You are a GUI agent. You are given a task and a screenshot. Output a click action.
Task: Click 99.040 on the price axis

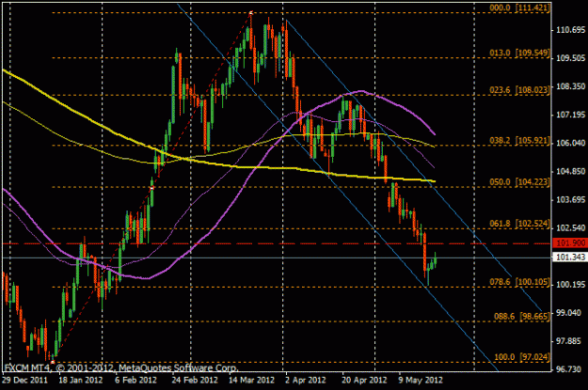[x=570, y=313]
